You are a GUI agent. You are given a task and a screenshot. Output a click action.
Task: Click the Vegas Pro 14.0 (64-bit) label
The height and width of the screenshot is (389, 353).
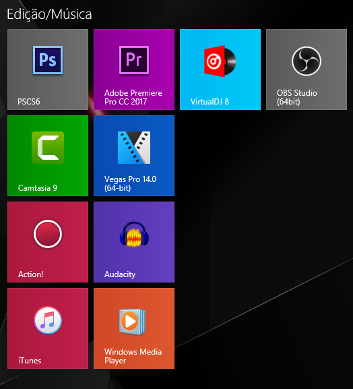click(x=130, y=183)
